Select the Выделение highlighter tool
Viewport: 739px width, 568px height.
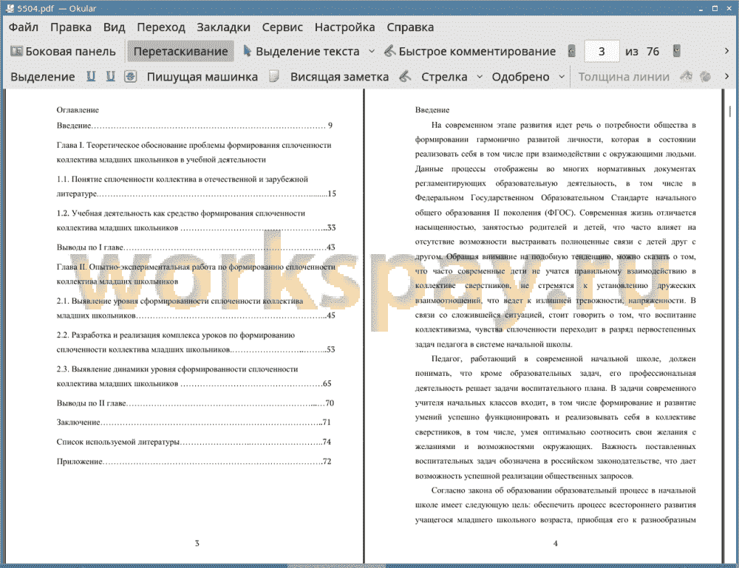tap(42, 77)
